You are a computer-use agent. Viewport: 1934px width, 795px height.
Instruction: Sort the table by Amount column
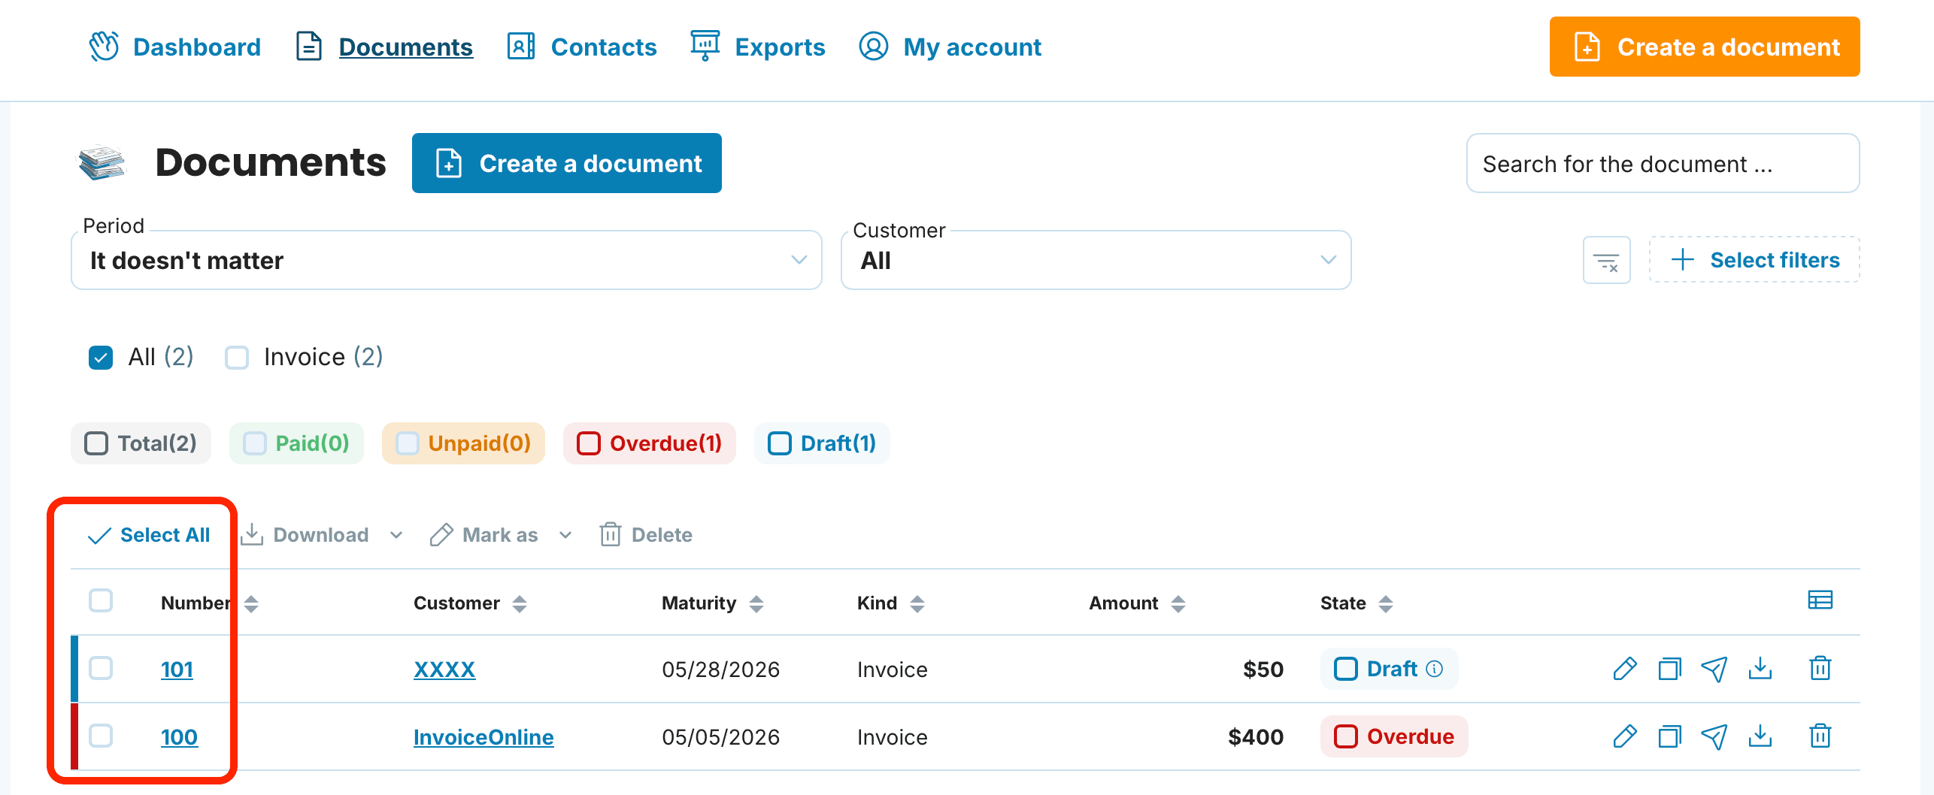click(x=1178, y=603)
